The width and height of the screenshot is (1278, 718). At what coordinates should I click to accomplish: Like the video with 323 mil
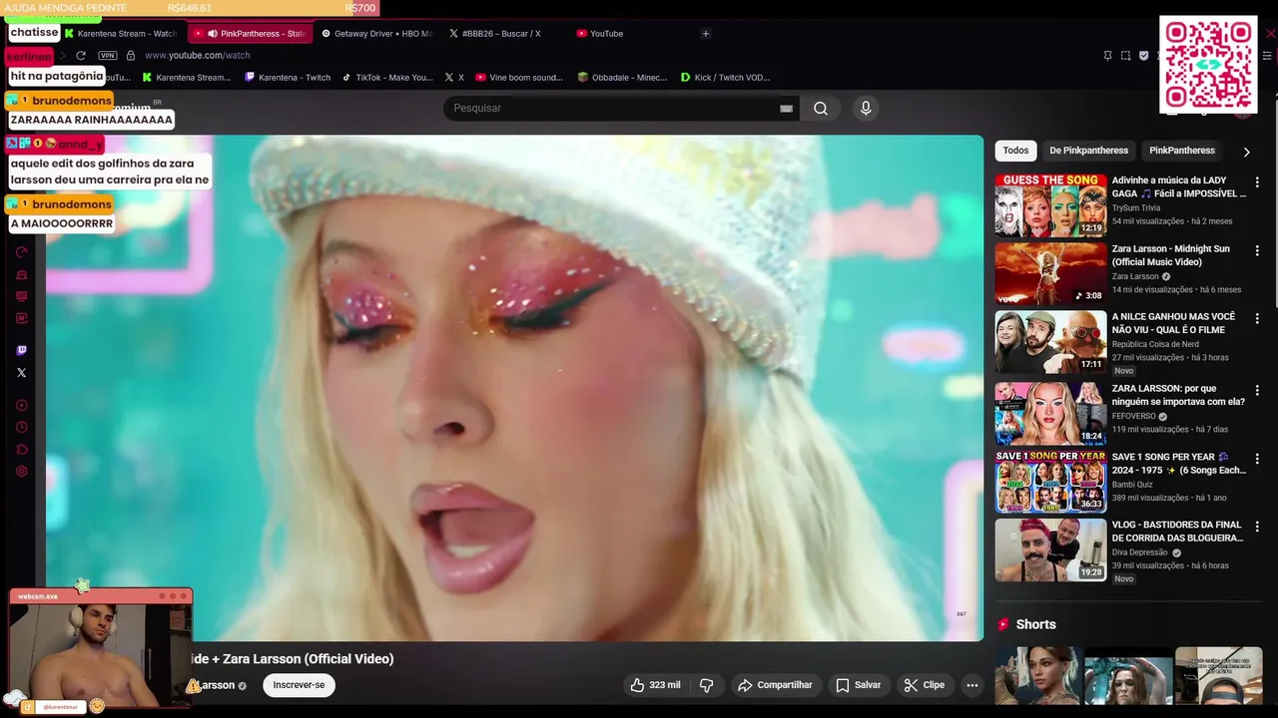pyautogui.click(x=655, y=685)
